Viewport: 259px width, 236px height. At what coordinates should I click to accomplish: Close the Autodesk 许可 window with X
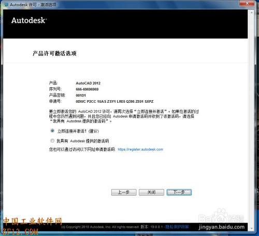(247, 3)
